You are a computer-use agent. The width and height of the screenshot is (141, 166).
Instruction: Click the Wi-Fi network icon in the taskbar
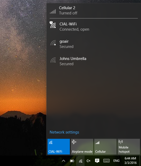coord(81,161)
